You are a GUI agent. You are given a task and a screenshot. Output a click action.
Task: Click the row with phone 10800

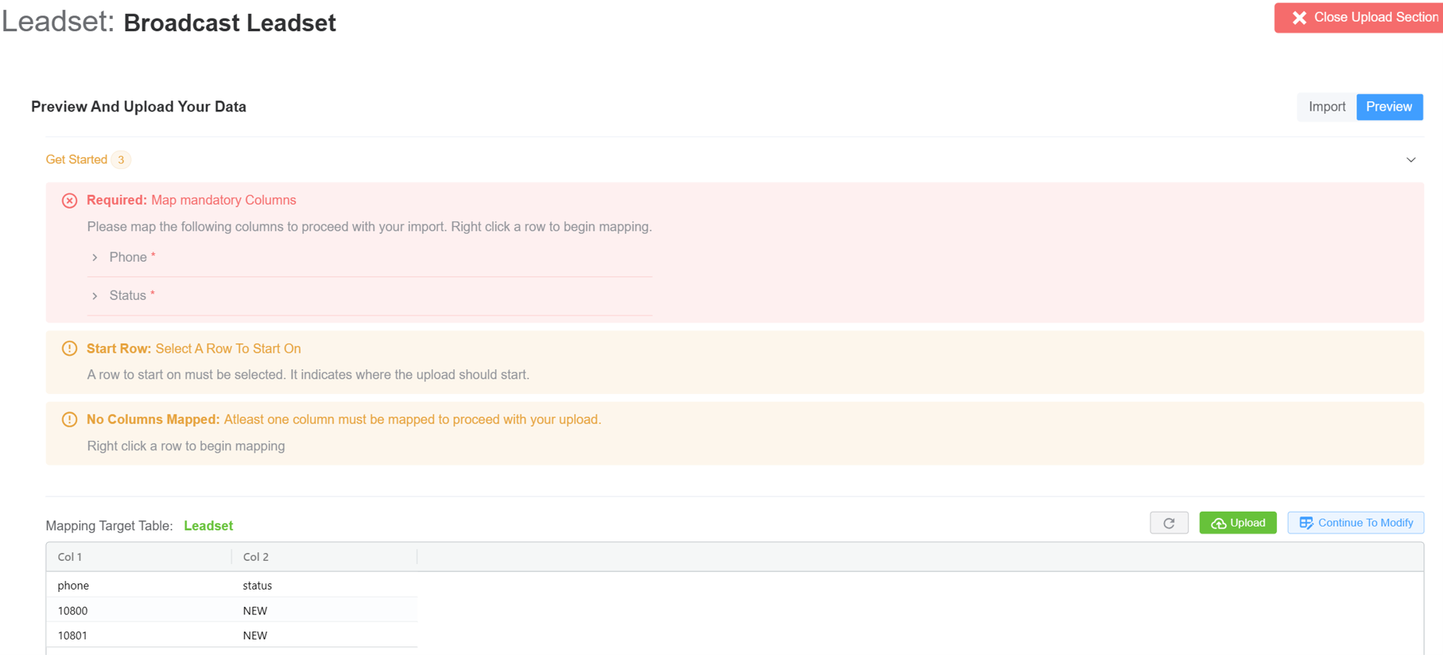pos(72,611)
